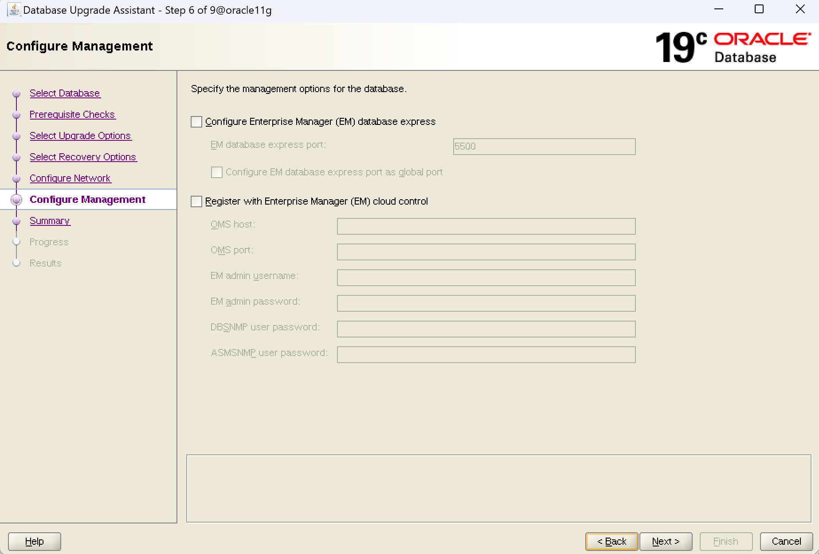Enable Configure Enterprise Manager database express checkbox
819x554 pixels.
(196, 122)
